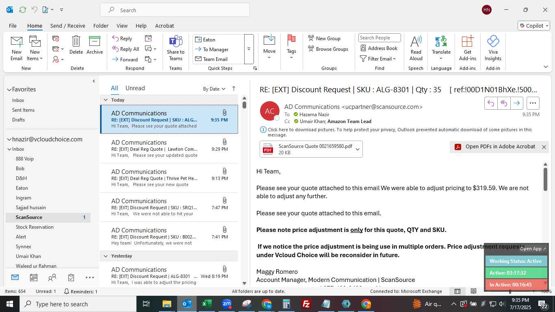Open Excel from the Windows taskbar
Image resolution: width=555 pixels, height=312 pixels.
[x=206, y=304]
